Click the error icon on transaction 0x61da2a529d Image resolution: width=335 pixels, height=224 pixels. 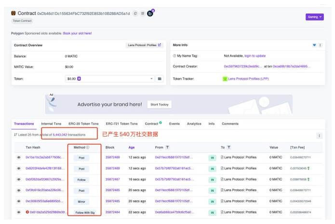[x=27, y=212]
